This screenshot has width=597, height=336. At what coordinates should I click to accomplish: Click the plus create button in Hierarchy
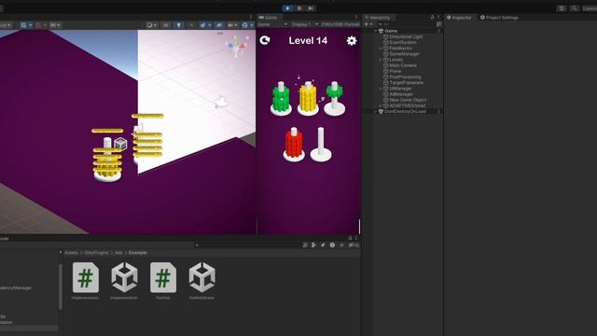(367, 24)
